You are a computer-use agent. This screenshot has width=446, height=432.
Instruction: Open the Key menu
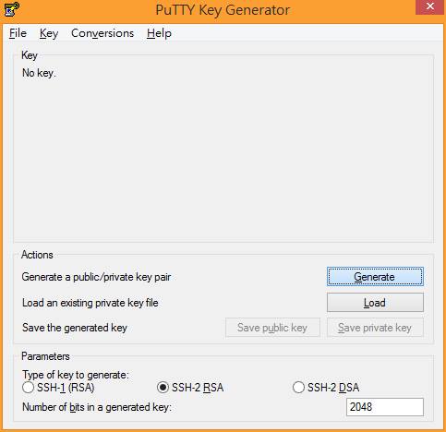[x=49, y=33]
